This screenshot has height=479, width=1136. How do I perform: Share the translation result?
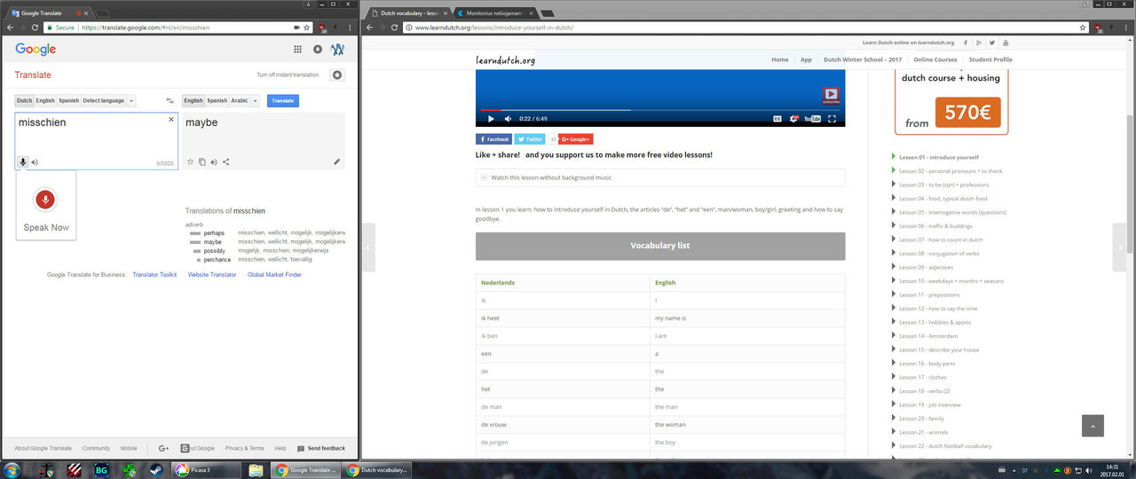pyautogui.click(x=226, y=161)
